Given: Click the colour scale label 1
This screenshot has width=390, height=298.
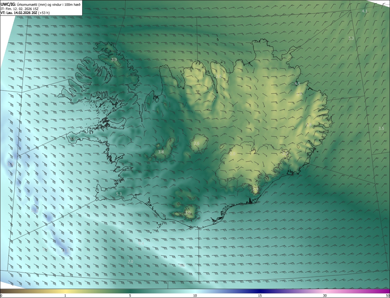Looking at the screenshot, I should (65, 296).
